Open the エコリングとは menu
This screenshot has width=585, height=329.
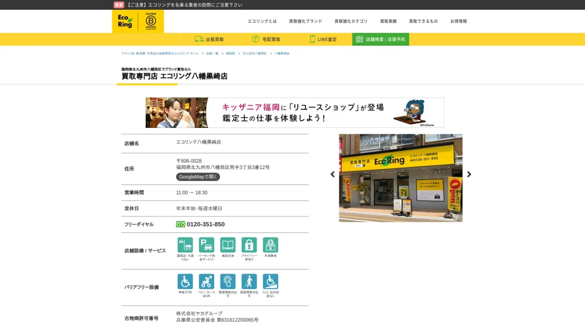click(x=262, y=21)
